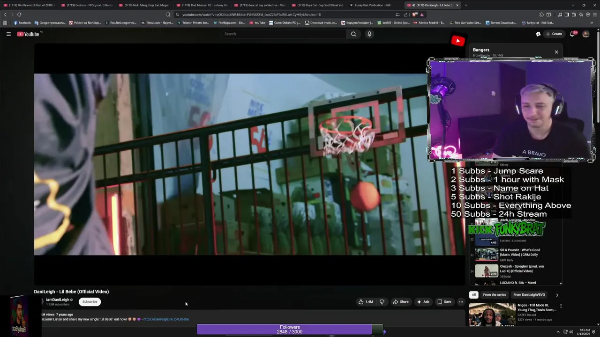Open the Danileigh.lnk.to/LilBeBe description link
Viewport: 600px width, 337px height.
[x=166, y=319]
